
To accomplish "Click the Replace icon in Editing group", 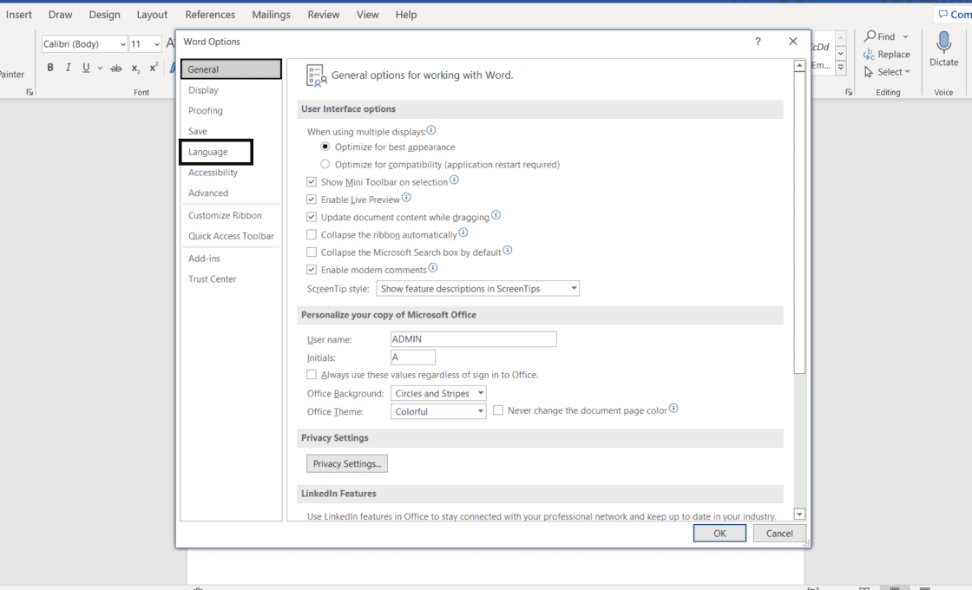I will (869, 54).
